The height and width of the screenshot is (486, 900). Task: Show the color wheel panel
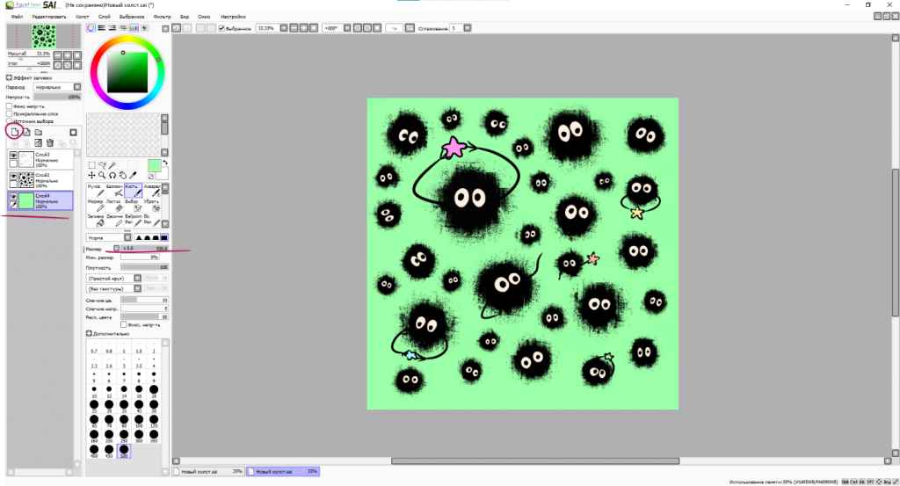[x=91, y=27]
